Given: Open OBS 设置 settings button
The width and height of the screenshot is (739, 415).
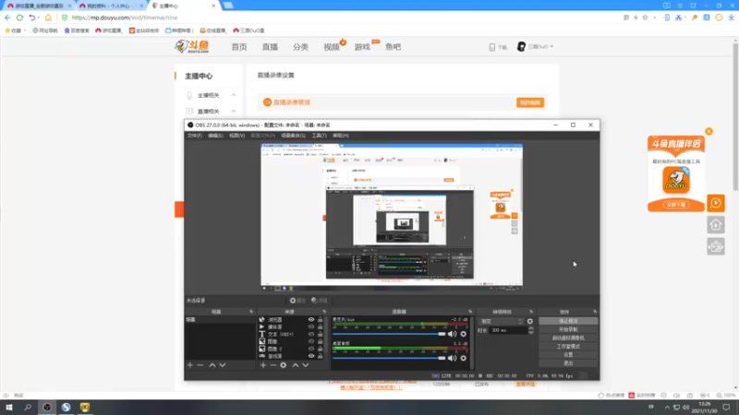Looking at the screenshot, I should point(568,355).
